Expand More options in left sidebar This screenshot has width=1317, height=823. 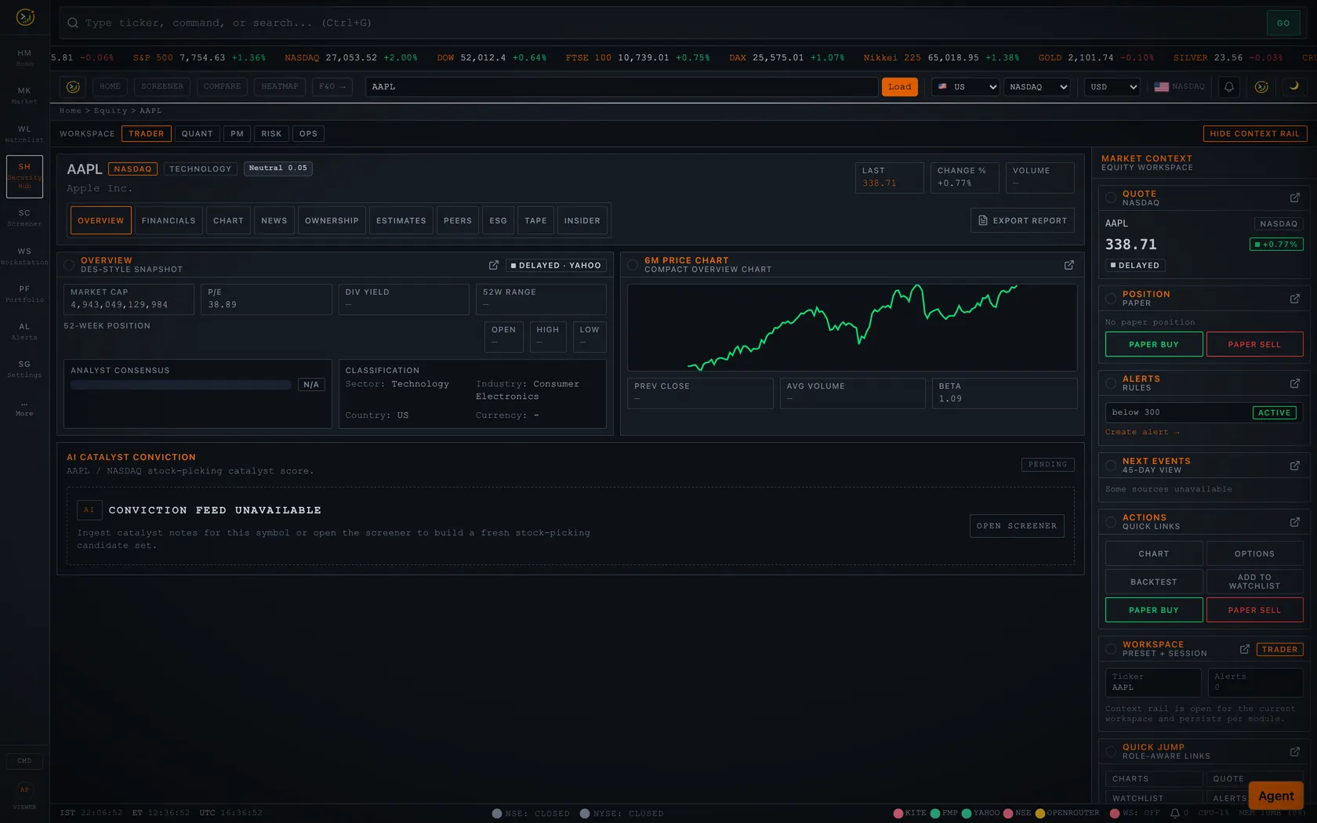24,408
